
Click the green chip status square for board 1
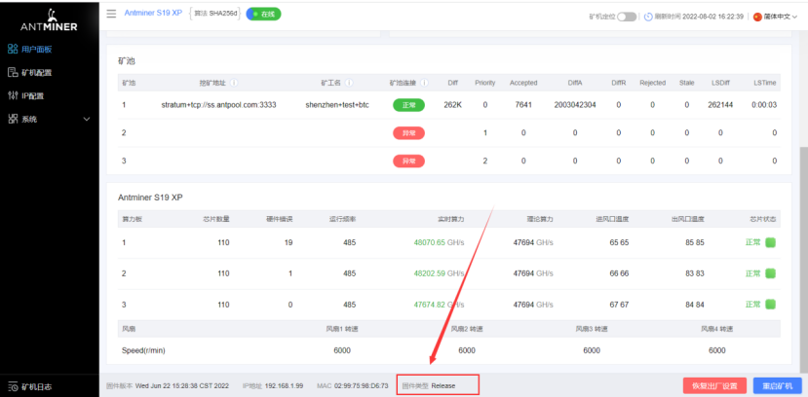click(770, 242)
